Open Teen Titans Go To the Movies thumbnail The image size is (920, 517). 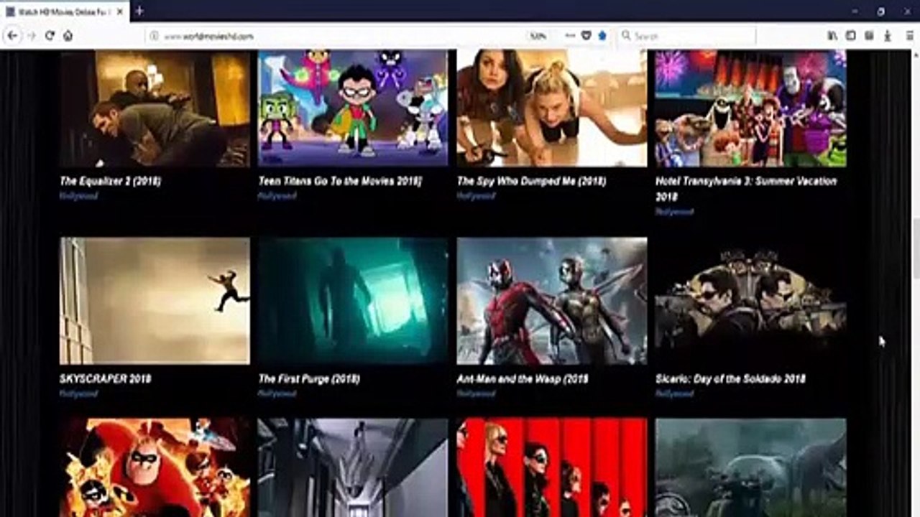353,108
